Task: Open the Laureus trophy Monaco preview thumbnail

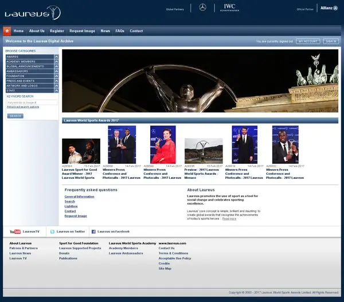Action: pos(204,151)
